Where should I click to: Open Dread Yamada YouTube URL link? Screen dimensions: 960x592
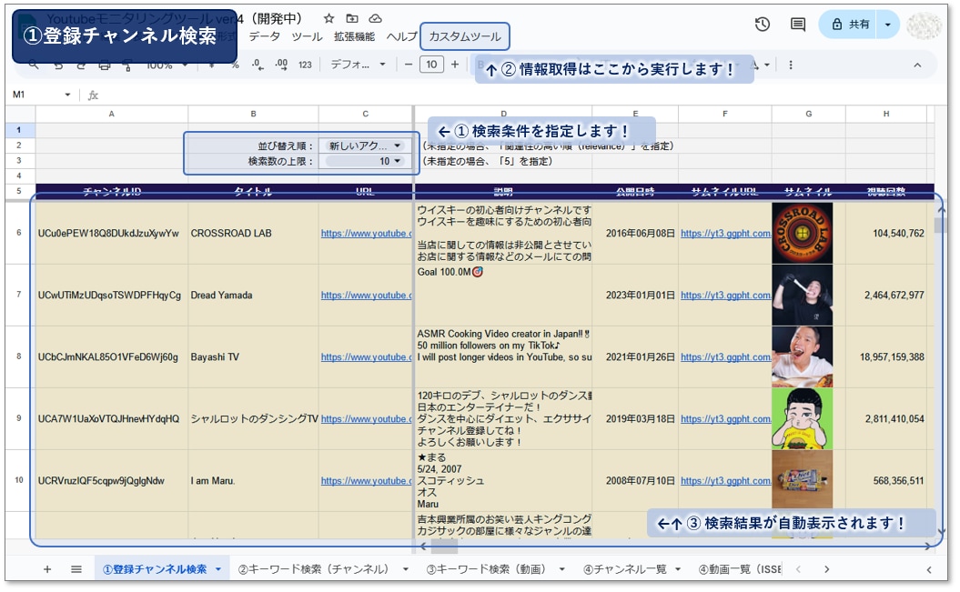pos(366,295)
